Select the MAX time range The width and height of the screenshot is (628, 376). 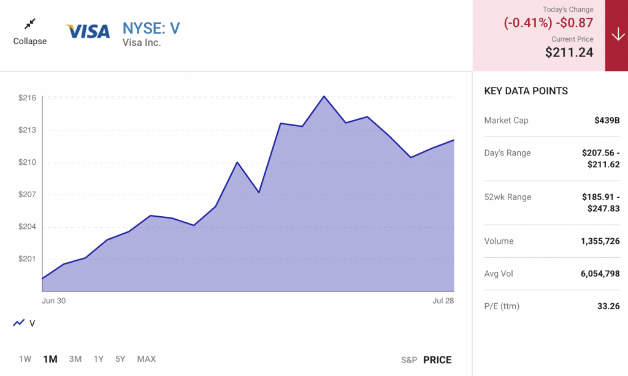(146, 359)
